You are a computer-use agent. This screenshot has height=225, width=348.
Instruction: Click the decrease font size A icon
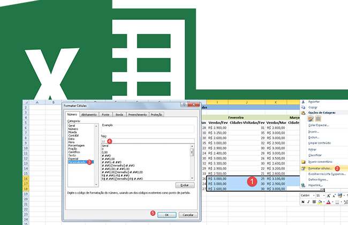click(334, 196)
